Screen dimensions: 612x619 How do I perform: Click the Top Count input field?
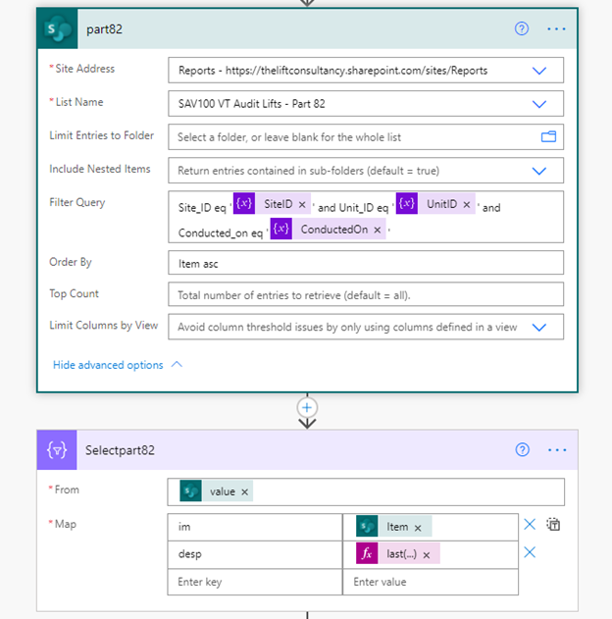pyautogui.click(x=365, y=295)
